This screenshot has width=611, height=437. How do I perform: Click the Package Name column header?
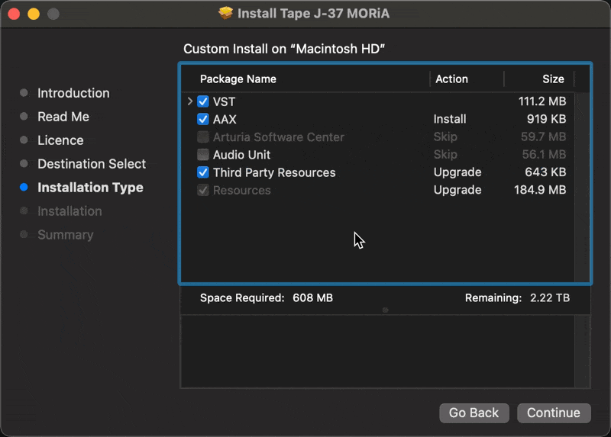pyautogui.click(x=238, y=79)
